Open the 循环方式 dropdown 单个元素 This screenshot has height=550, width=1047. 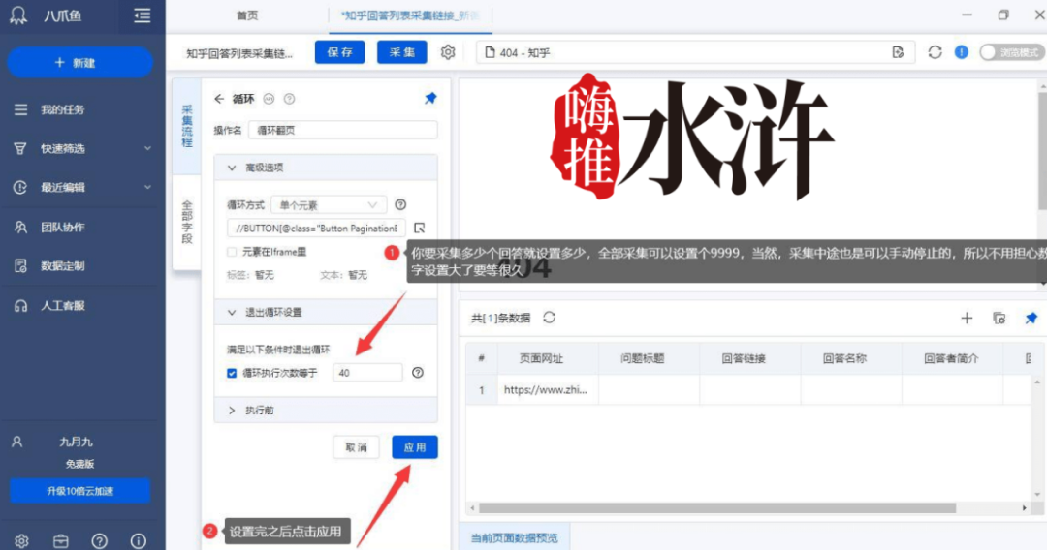[329, 204]
